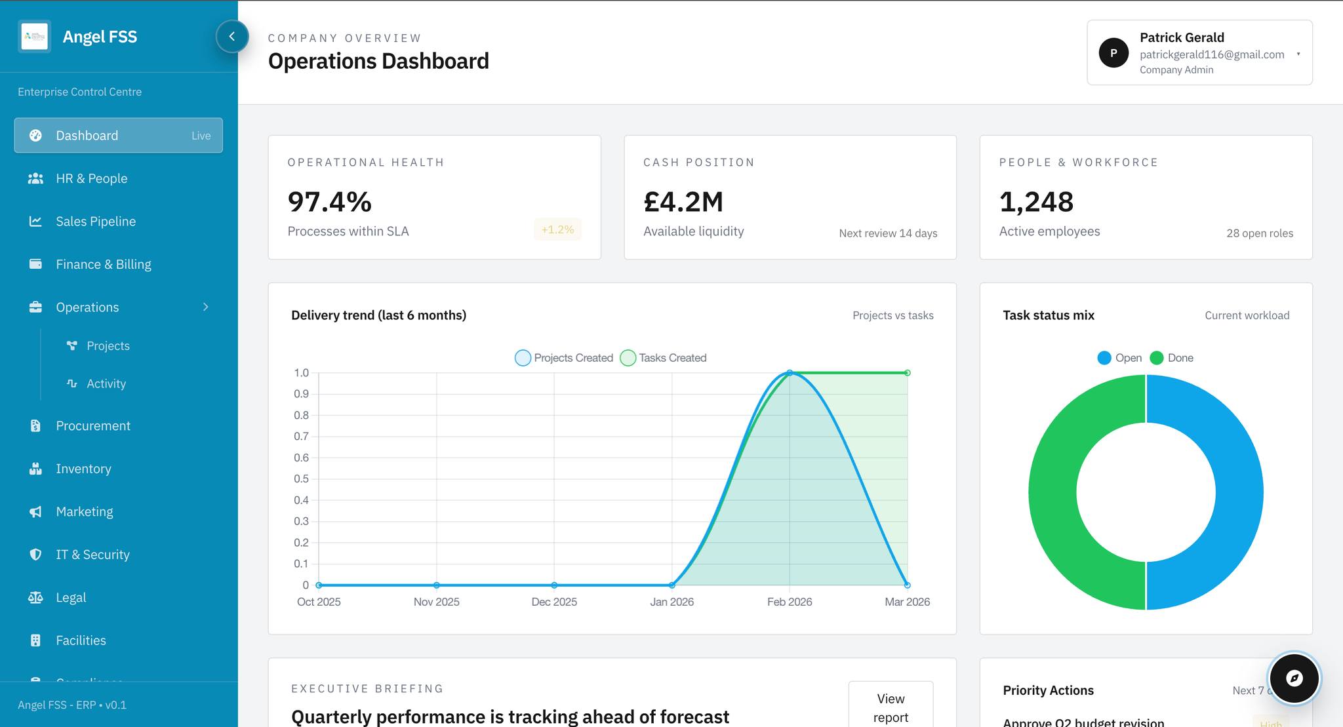Click the Legal scales icon
Screen dimensions: 1343x727
point(35,598)
